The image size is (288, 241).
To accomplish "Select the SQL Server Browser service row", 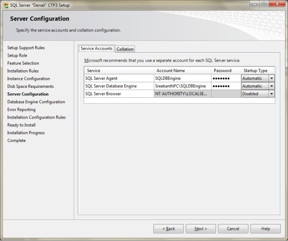I will click(118, 94).
